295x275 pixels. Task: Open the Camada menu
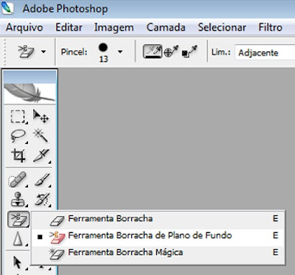pyautogui.click(x=166, y=27)
